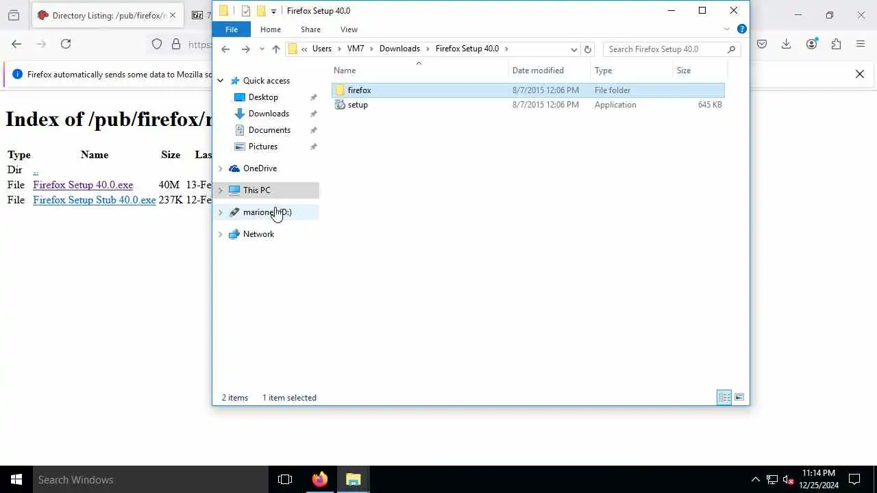Click Properties icon in quick access toolbar
Viewport: 877px width, 493px height.
tap(246, 11)
